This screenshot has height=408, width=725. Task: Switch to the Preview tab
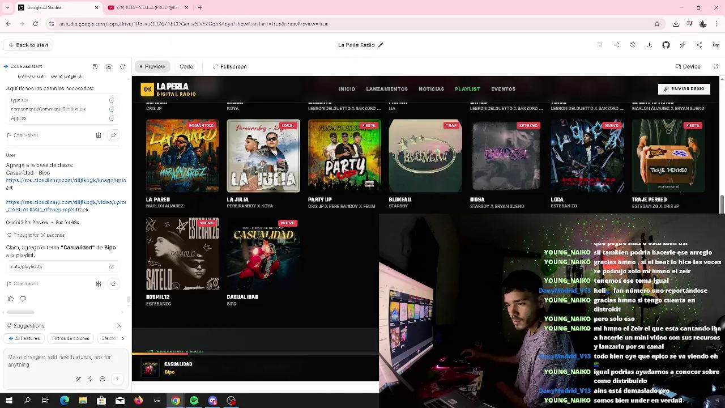point(152,66)
